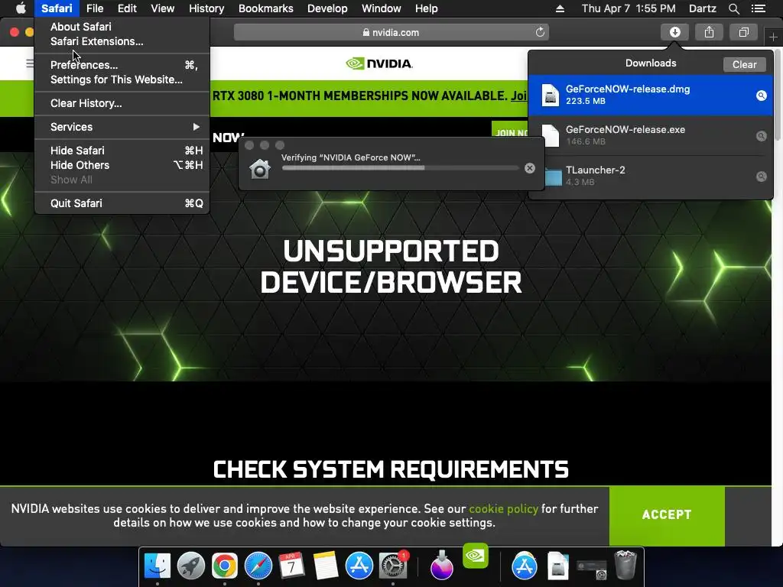
Task: Open the macOS installer Dock icon
Action: pyautogui.click(x=442, y=566)
